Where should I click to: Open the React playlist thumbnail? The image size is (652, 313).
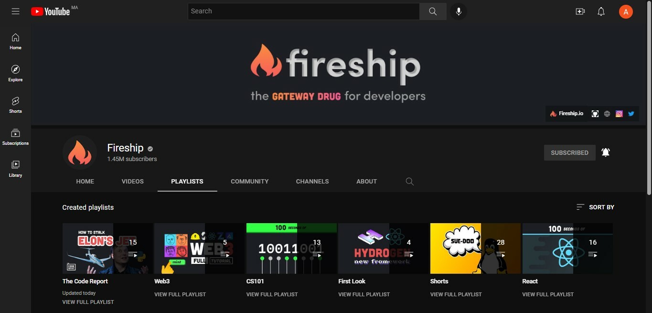click(567, 248)
